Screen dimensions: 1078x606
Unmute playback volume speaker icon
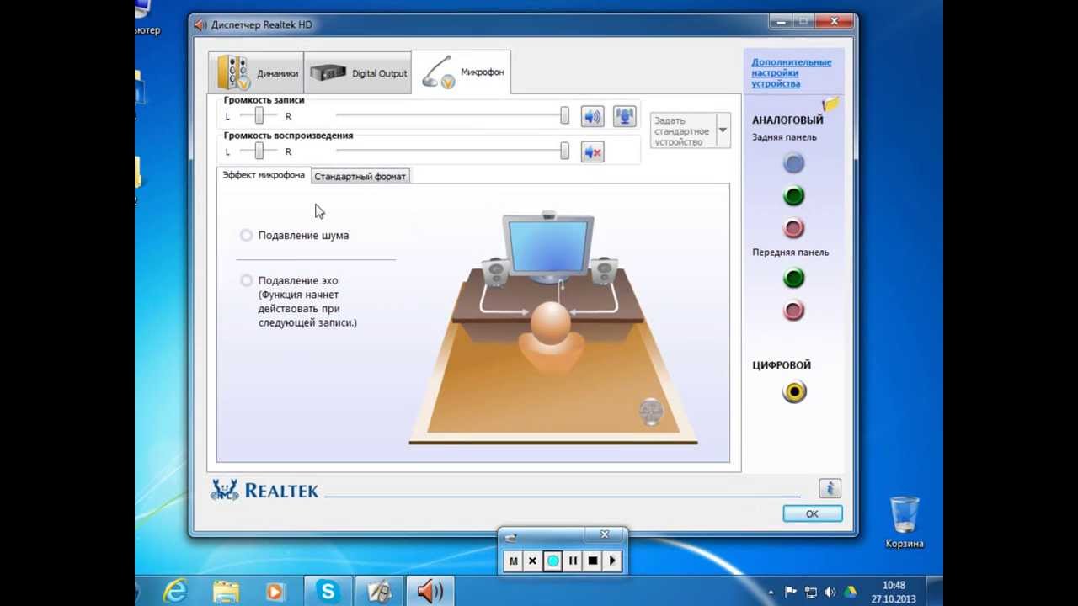[593, 152]
